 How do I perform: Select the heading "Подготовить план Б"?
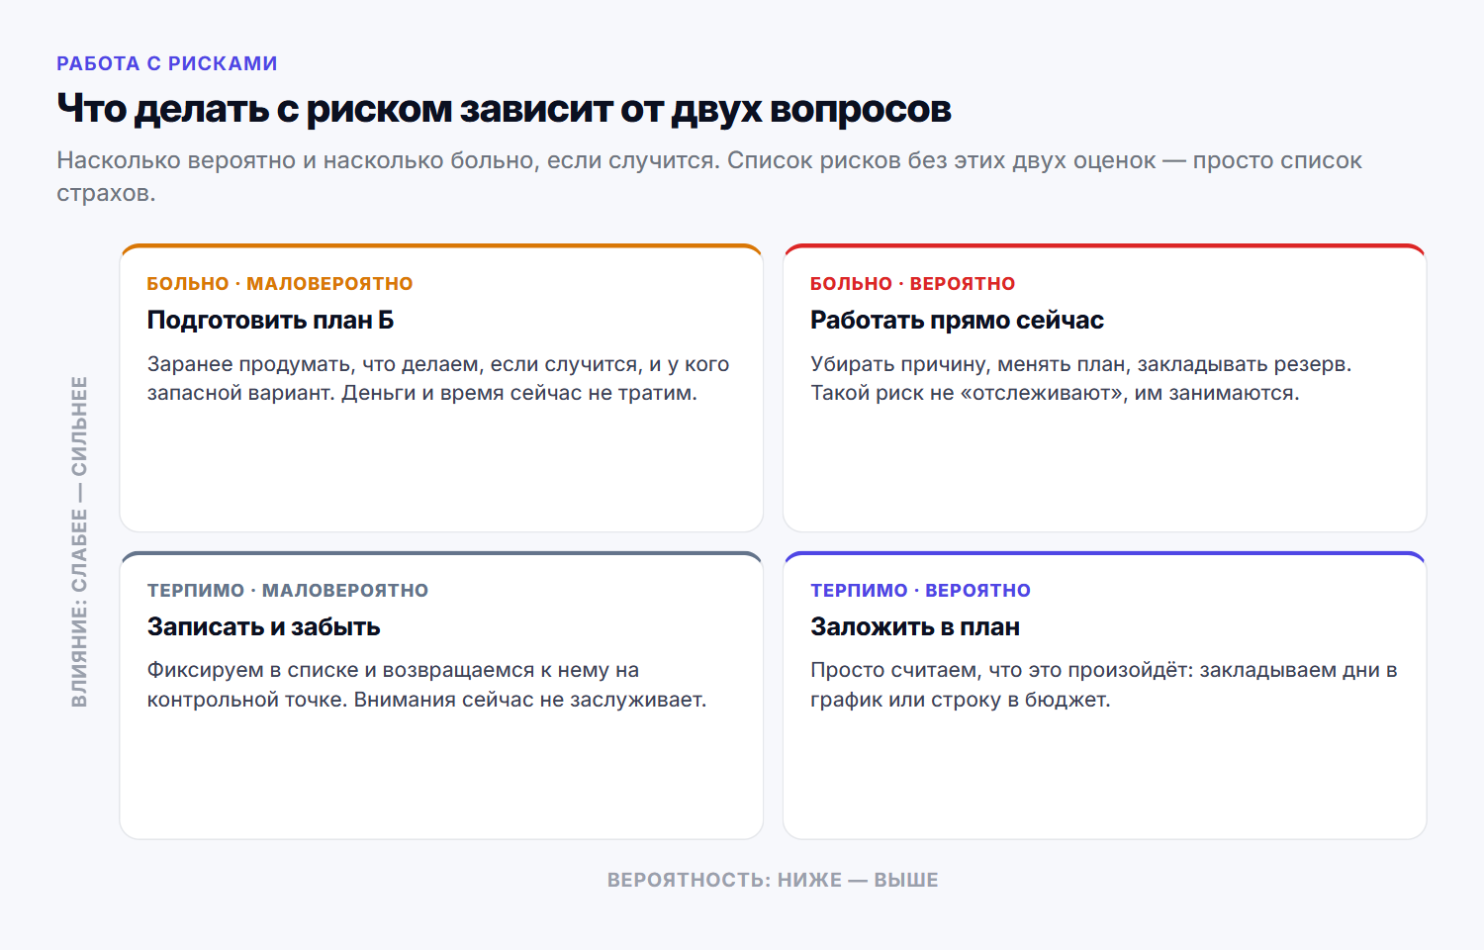pos(270,320)
